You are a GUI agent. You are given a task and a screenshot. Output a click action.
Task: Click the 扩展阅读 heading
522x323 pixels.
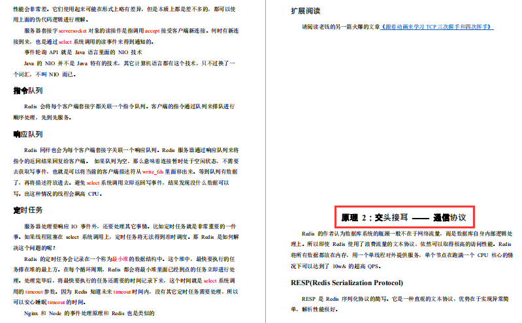tap(306, 11)
